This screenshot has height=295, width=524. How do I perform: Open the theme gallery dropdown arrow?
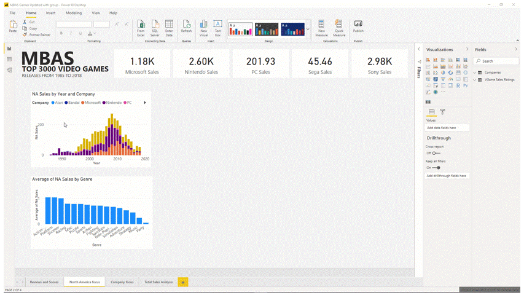pyautogui.click(x=308, y=29)
